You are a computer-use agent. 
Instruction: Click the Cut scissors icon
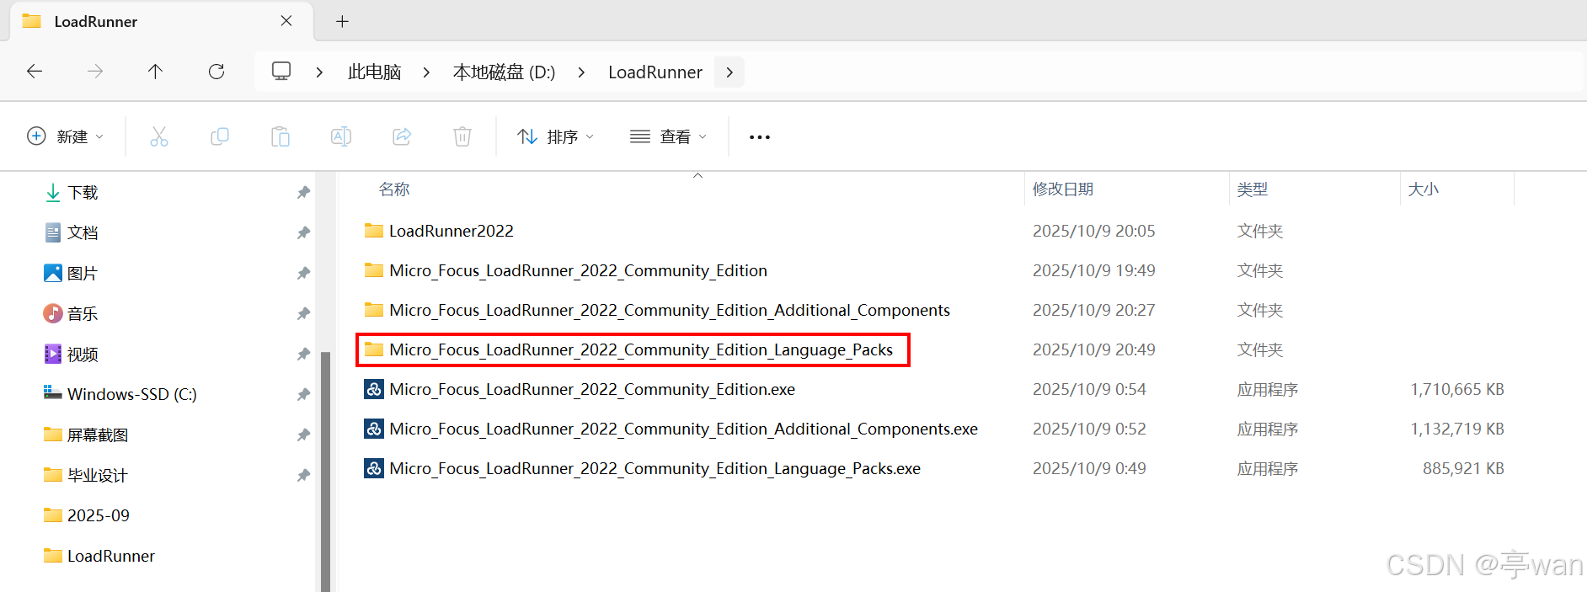pos(159,136)
